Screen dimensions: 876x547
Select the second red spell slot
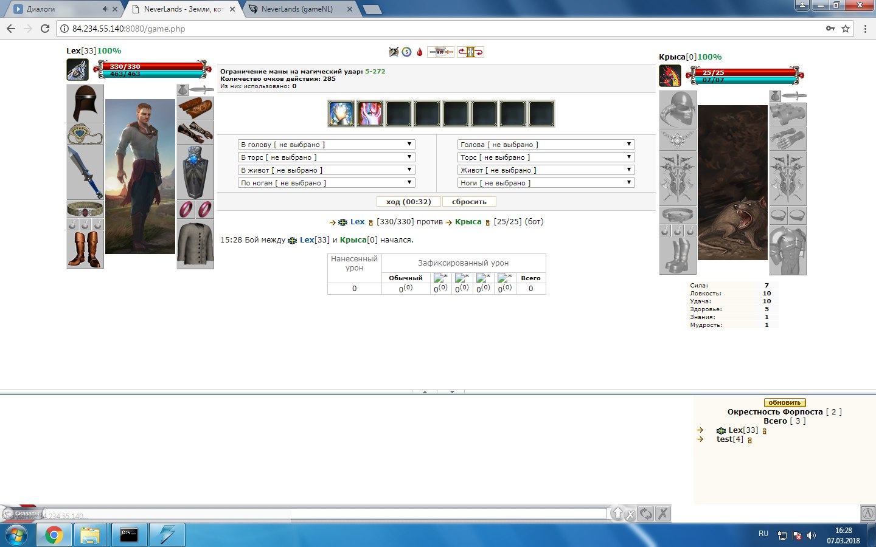[x=370, y=114]
